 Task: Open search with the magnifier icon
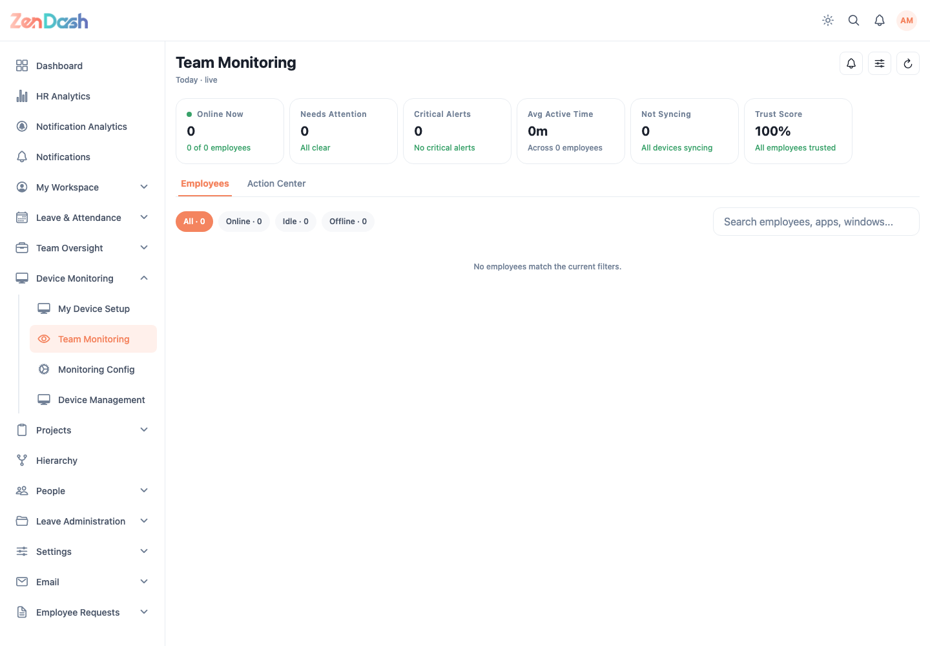pyautogui.click(x=854, y=21)
